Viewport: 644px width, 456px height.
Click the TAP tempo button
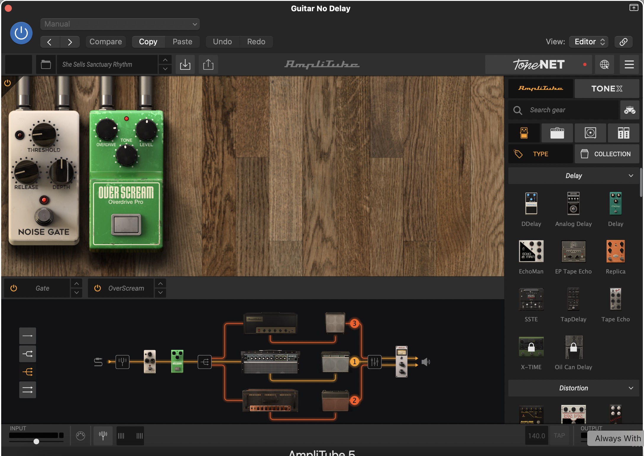pyautogui.click(x=559, y=436)
